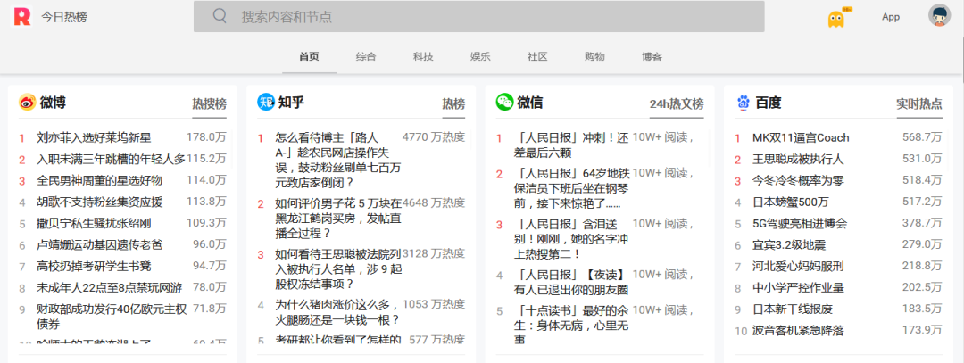Open 全民男神周董的星选好物 headline
Image resolution: width=964 pixels, height=363 pixels.
[100, 180]
